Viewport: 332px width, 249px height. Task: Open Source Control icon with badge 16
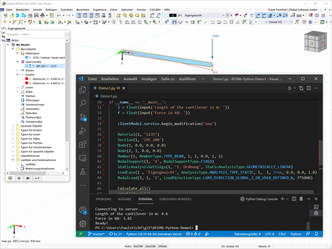[83, 117]
